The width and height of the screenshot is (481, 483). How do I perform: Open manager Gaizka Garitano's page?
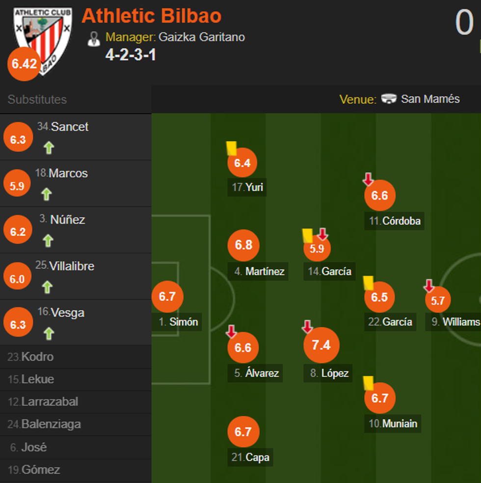coord(201,37)
